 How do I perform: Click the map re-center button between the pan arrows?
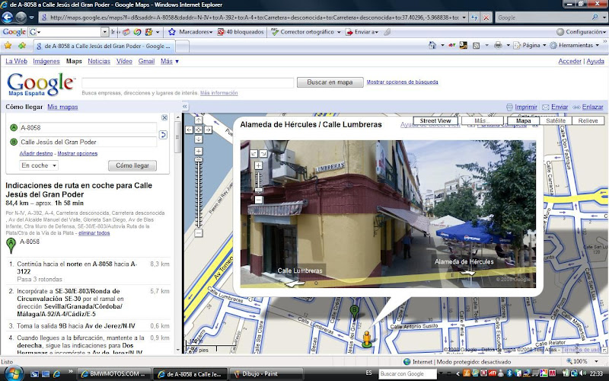click(199, 130)
